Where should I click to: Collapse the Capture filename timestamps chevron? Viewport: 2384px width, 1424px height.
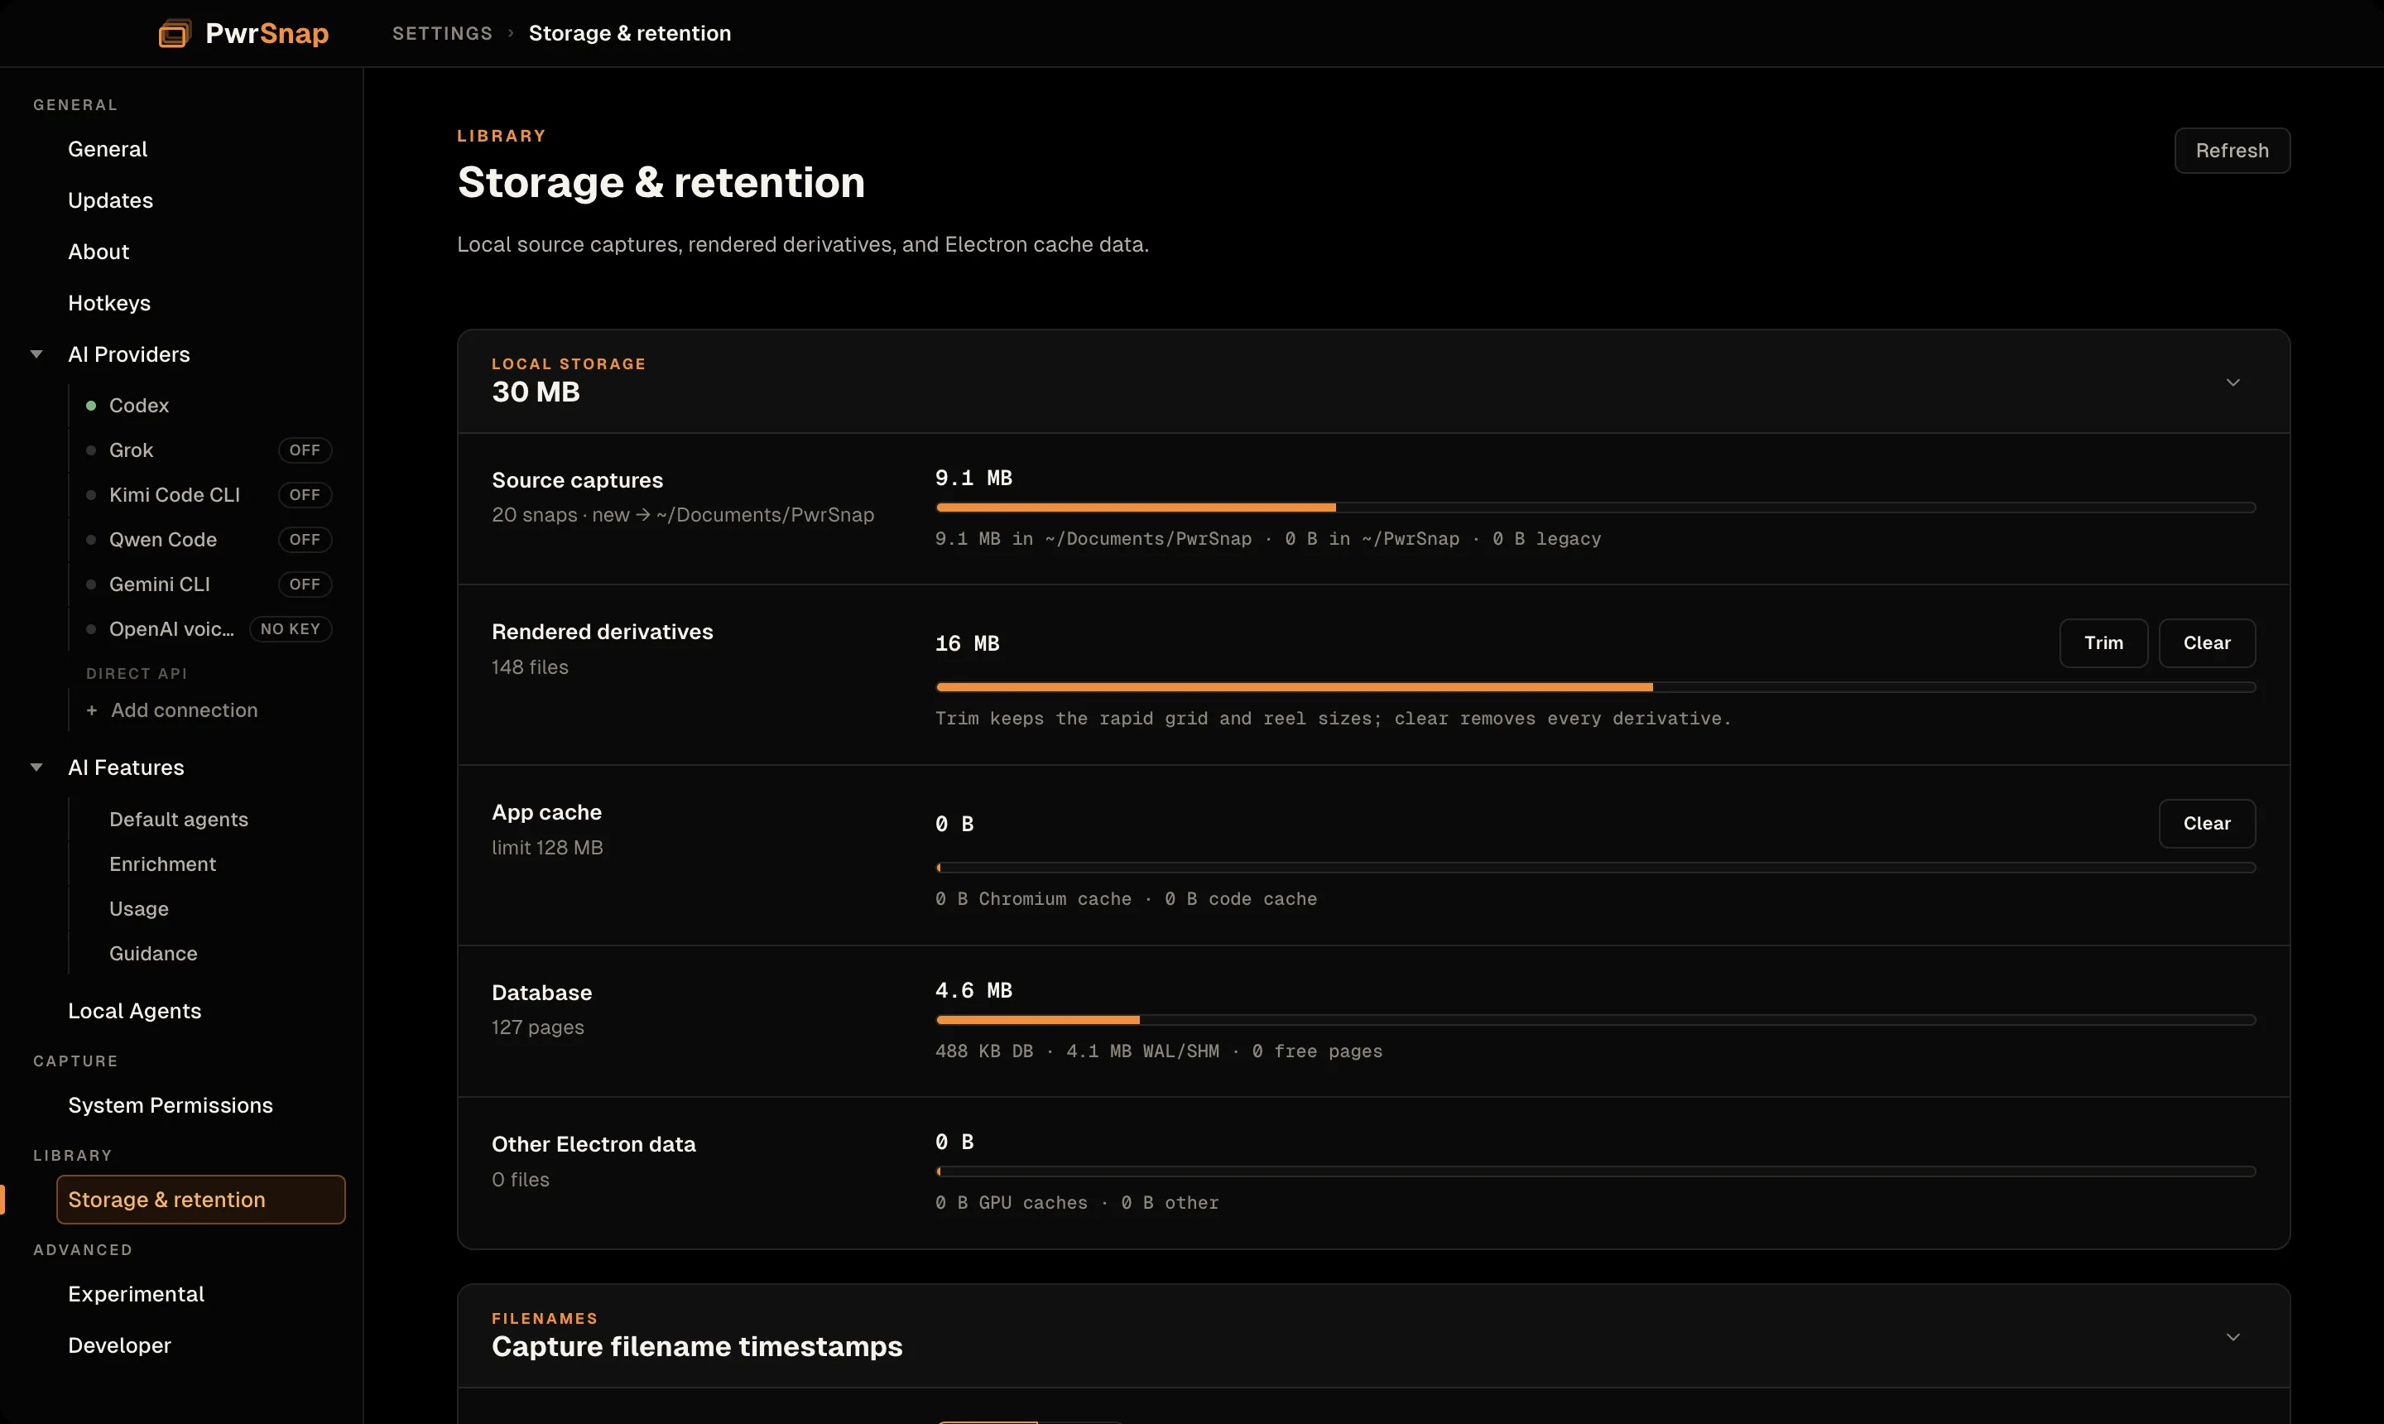(2233, 1337)
